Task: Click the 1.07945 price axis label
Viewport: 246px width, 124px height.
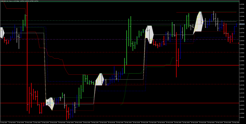Action: click(242, 4)
